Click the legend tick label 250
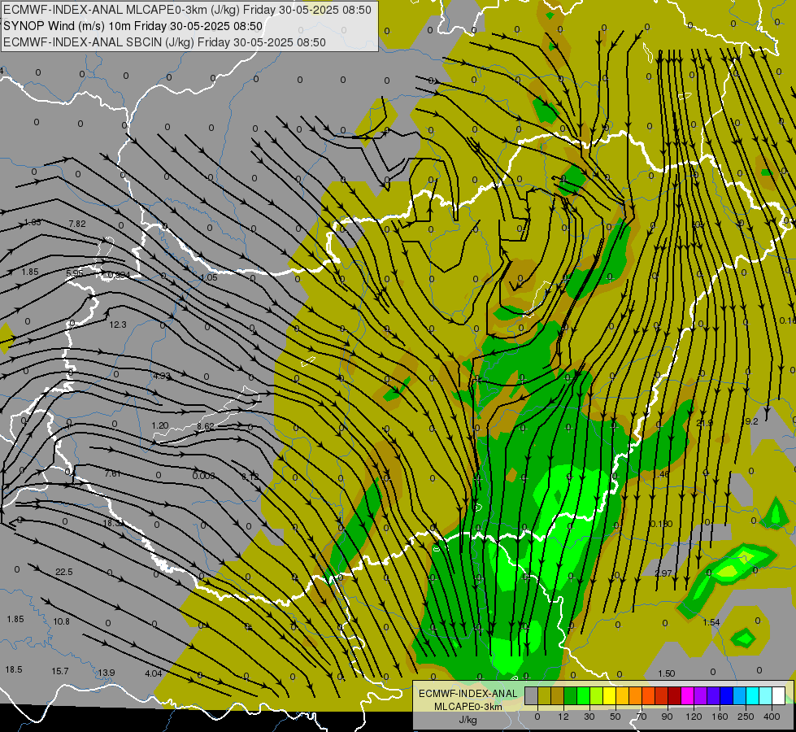796x732 pixels. tap(746, 717)
